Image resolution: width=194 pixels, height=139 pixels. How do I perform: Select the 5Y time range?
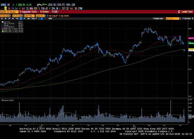coord(25,19)
